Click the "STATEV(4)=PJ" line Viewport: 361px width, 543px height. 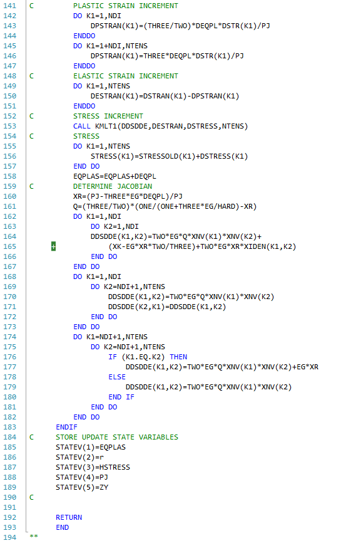click(x=82, y=478)
